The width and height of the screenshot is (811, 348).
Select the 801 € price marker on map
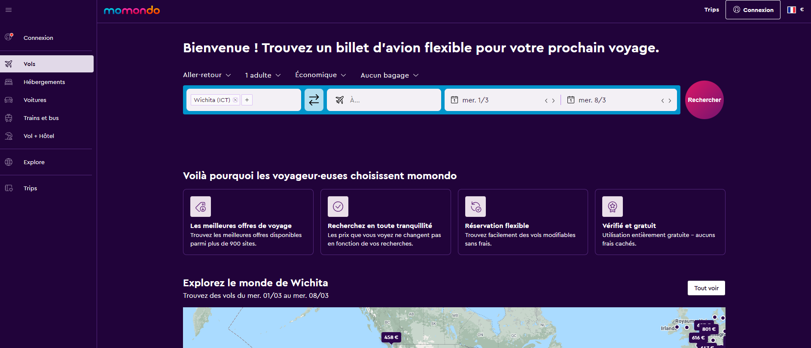coord(709,329)
